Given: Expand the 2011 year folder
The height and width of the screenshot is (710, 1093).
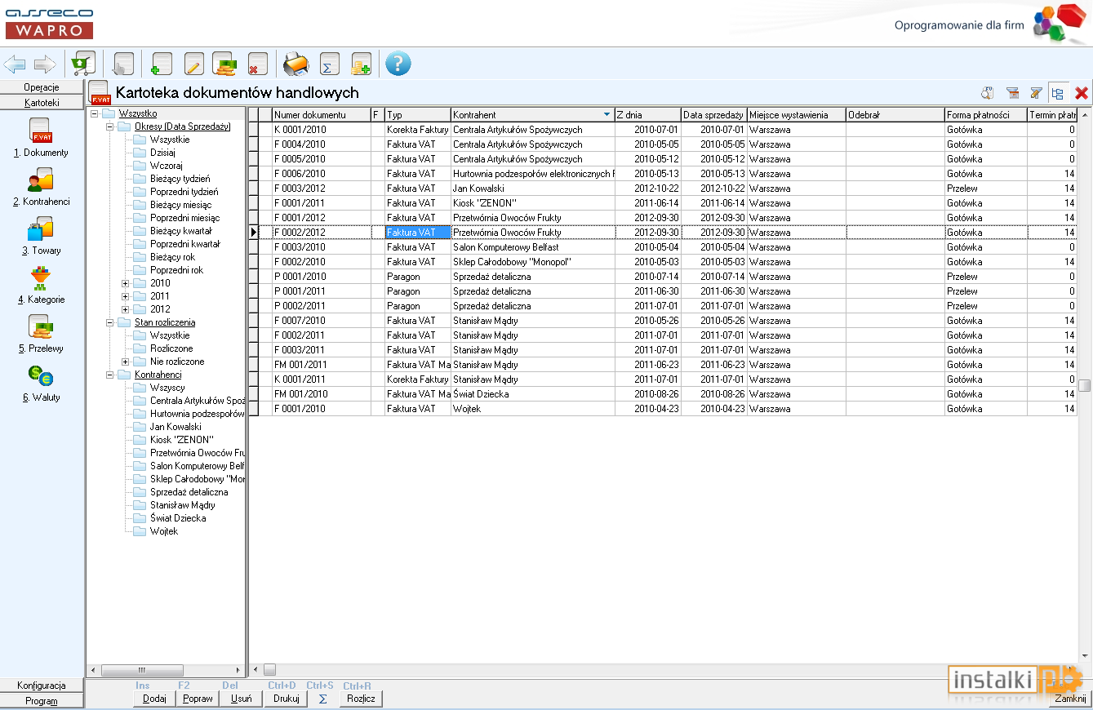Looking at the screenshot, I should [125, 296].
